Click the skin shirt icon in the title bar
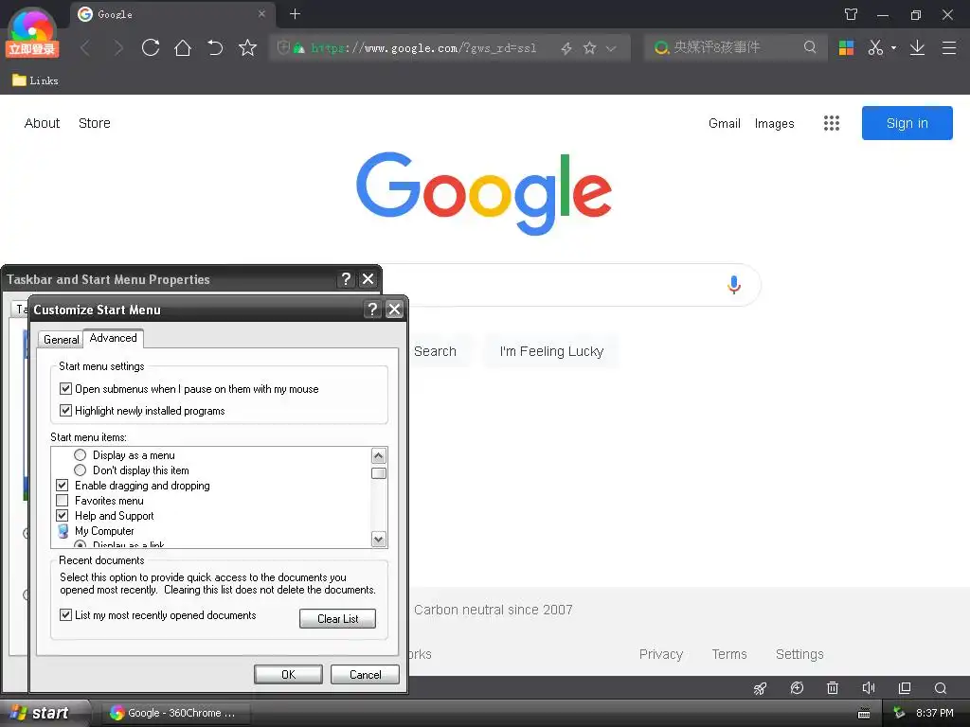 [x=852, y=14]
